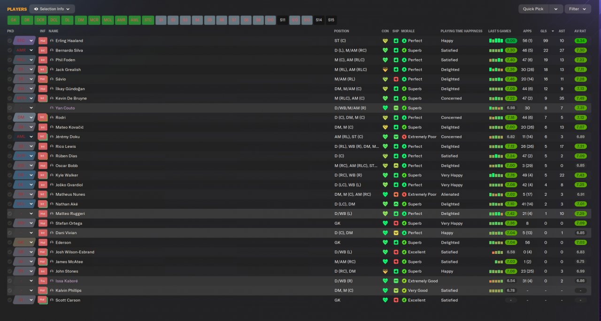Toggle picked checkmark for Kalvin Phillips
601x321 pixels.
(x=9, y=290)
